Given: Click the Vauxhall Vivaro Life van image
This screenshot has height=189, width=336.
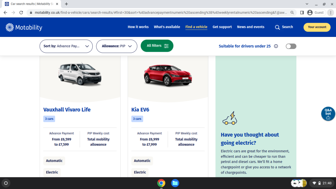Looking at the screenshot, I should [80, 74].
